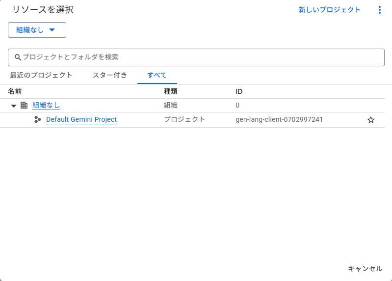This screenshot has width=392, height=281.
Task: Click the gen-lang-client-0702997241 project ID
Action: 279,119
